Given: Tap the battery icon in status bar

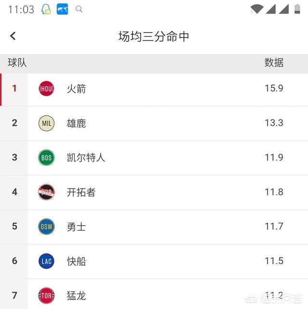Looking at the screenshot, I should (x=297, y=9).
